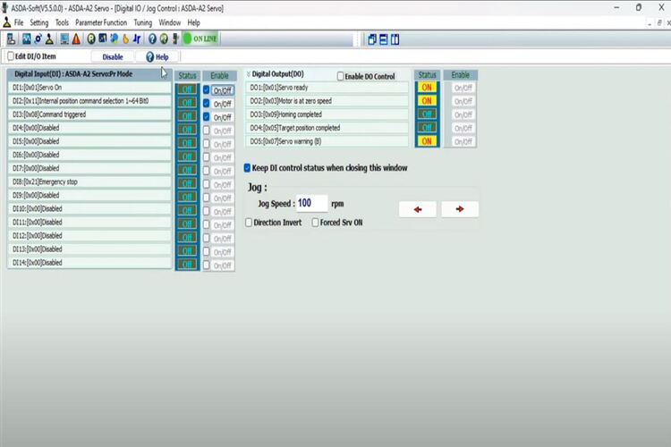
Task: Open the Tuning menu
Action: coord(143,22)
